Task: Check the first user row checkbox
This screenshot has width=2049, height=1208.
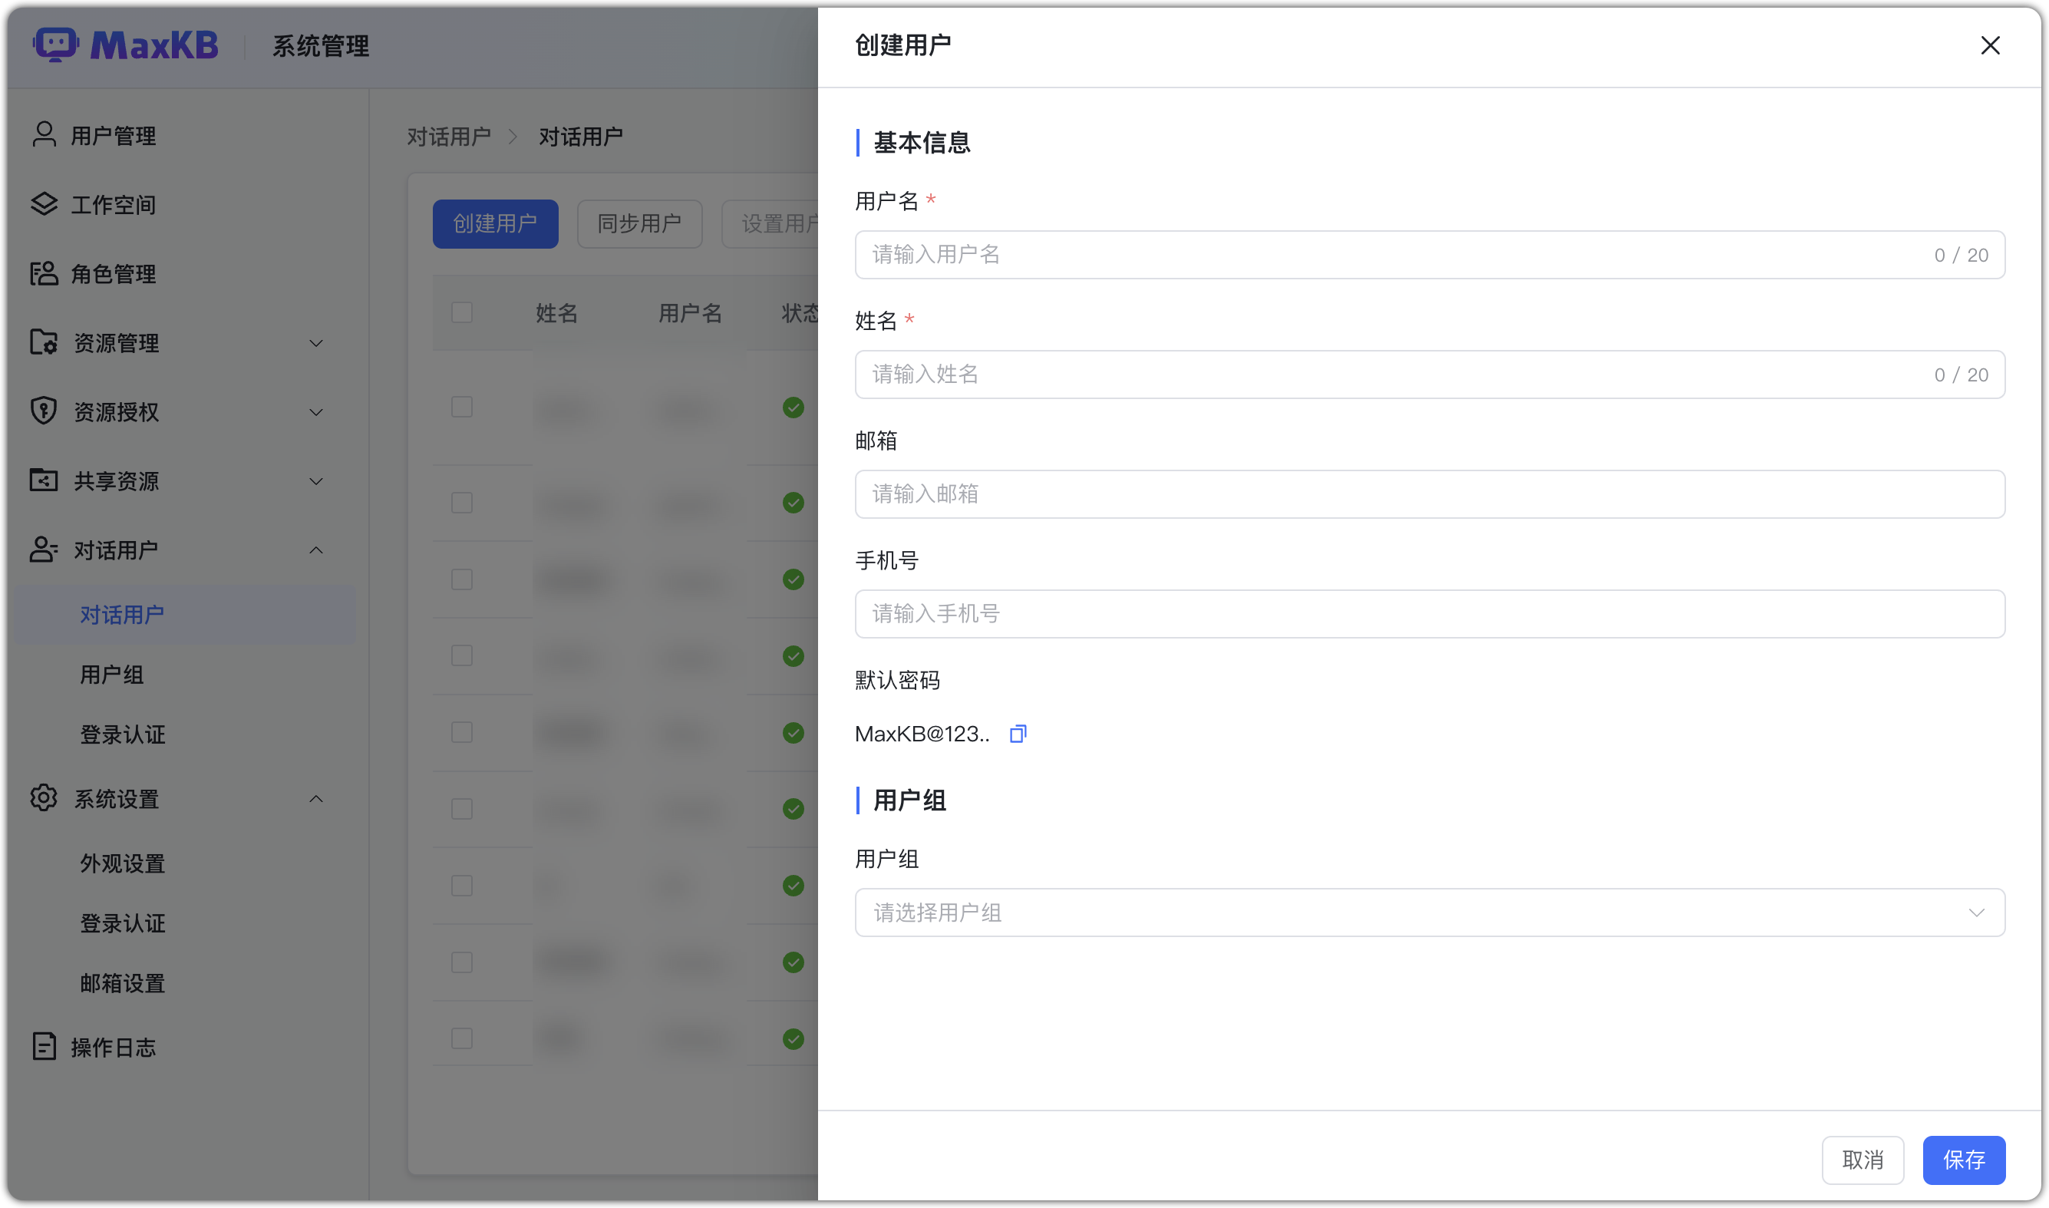Action: coord(461,408)
